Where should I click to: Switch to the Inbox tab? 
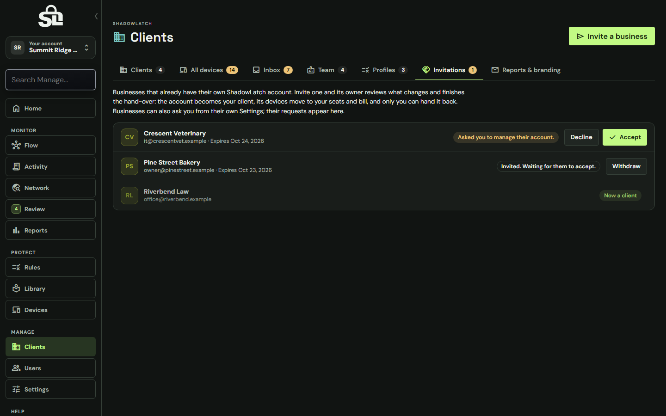pyautogui.click(x=272, y=70)
